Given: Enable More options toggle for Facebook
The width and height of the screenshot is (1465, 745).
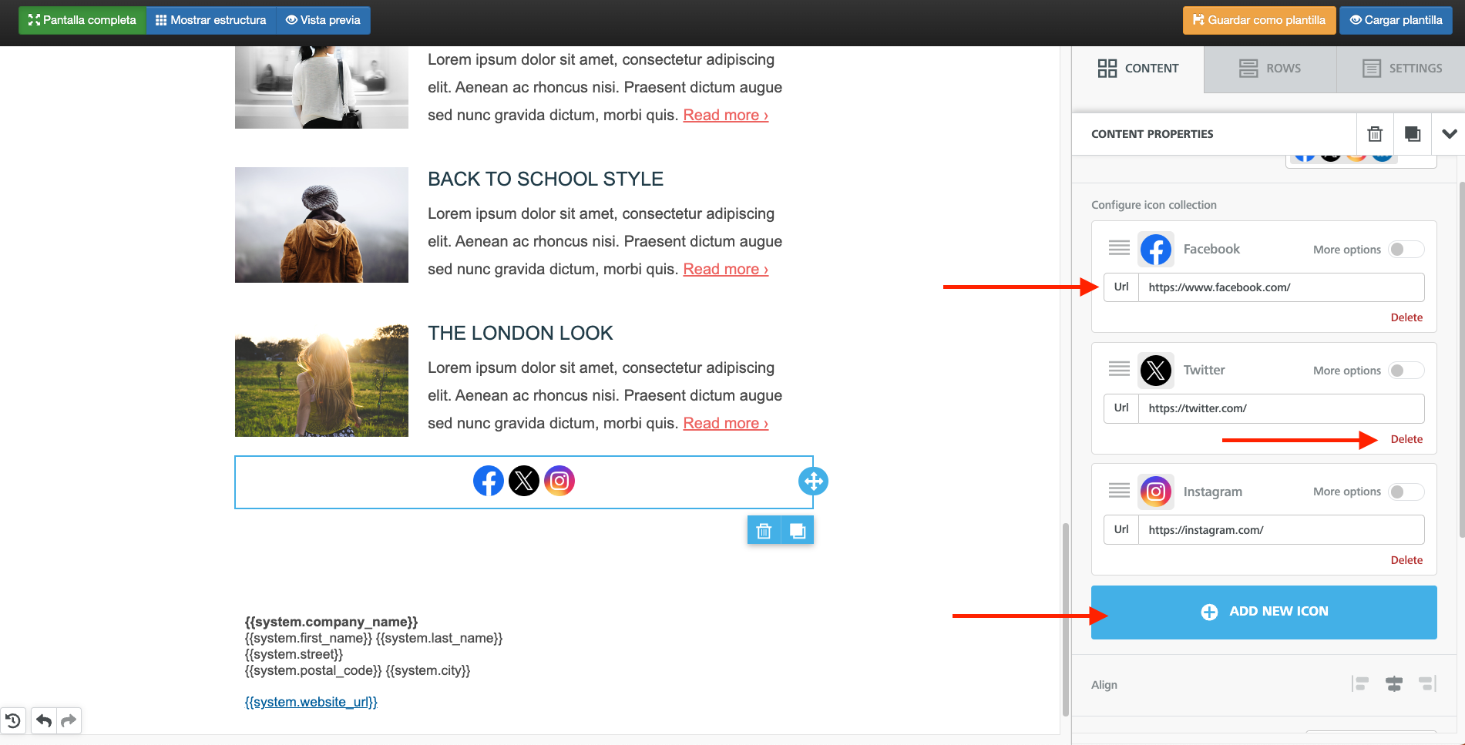Looking at the screenshot, I should pos(1406,250).
